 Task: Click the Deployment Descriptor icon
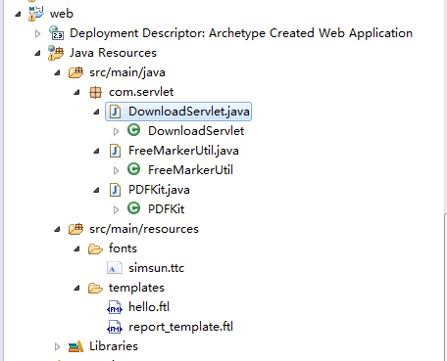click(x=56, y=33)
